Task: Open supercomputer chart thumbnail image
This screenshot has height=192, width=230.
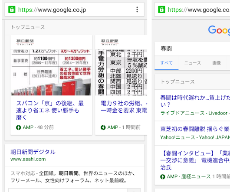Action: [51, 72]
